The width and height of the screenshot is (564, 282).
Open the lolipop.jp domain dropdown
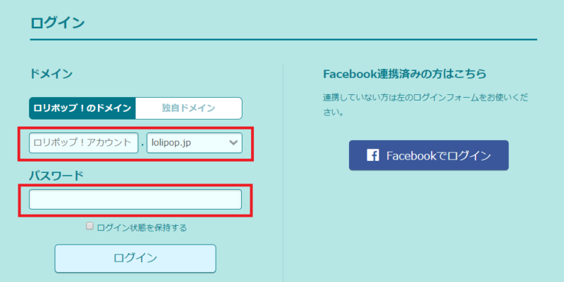(x=194, y=143)
